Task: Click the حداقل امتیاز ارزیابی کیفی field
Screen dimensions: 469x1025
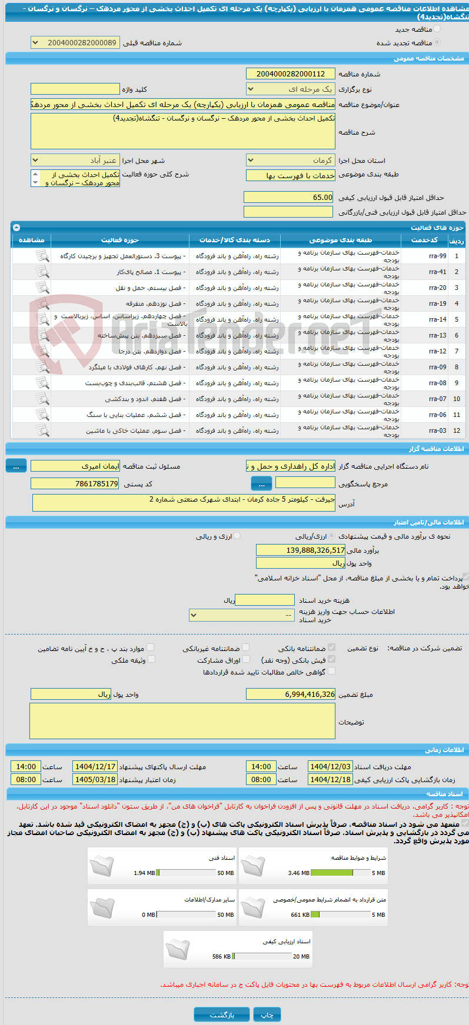Action: [x=288, y=197]
